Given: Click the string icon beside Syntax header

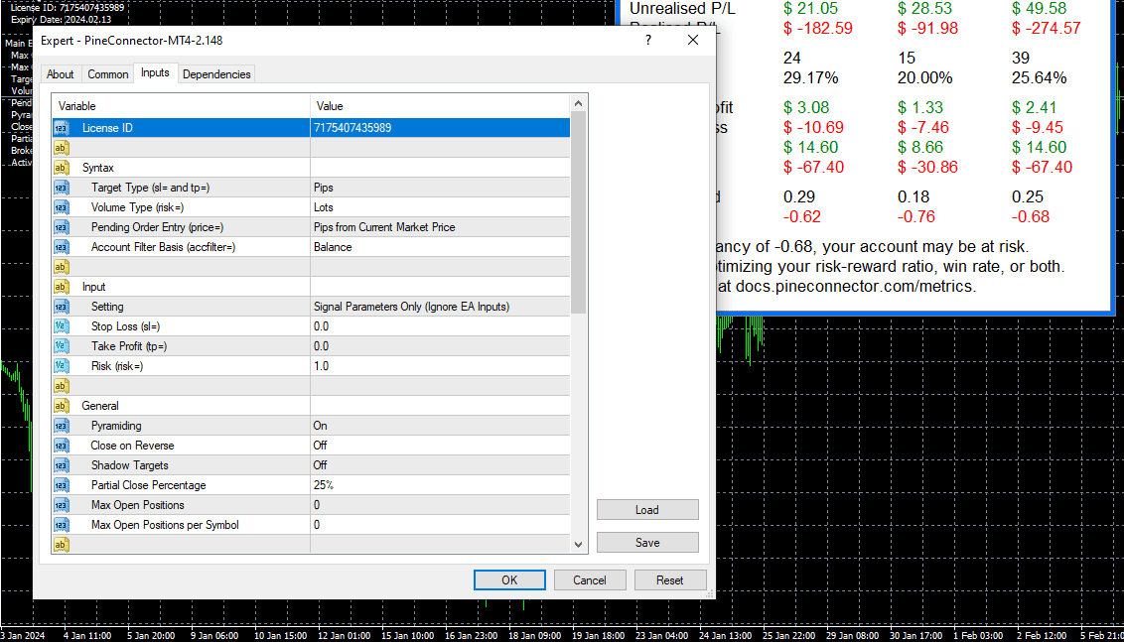Looking at the screenshot, I should pos(62,168).
